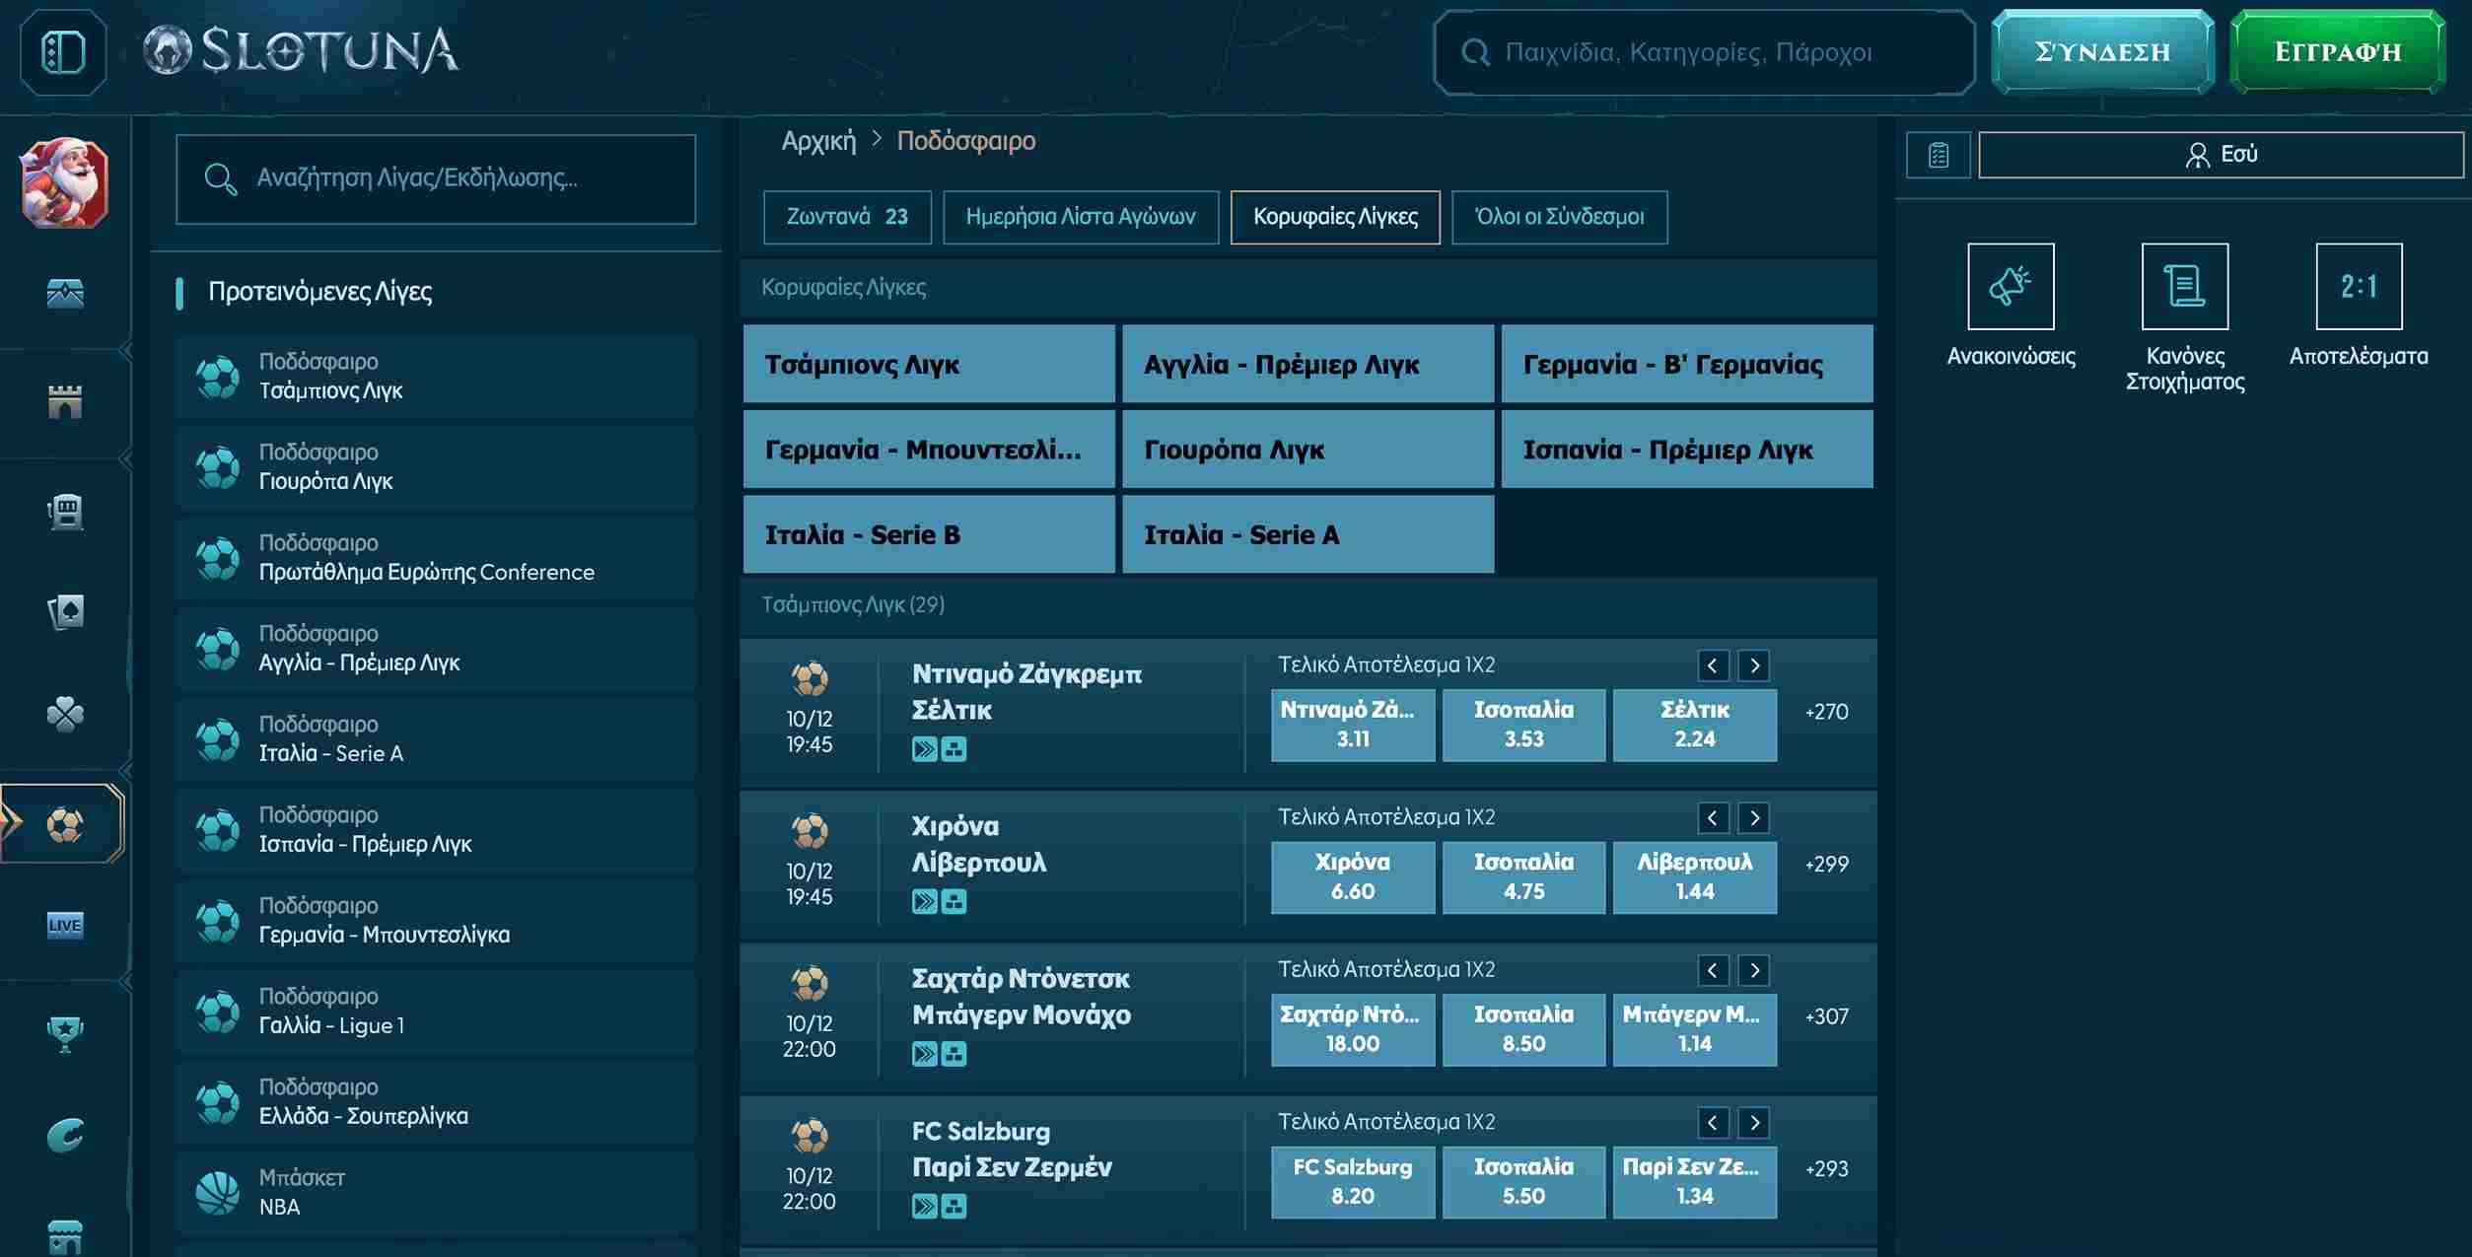Image resolution: width=2472 pixels, height=1257 pixels.
Task: Open Γιουρόπα Λιγκ in suggested leagues list
Action: (437, 467)
